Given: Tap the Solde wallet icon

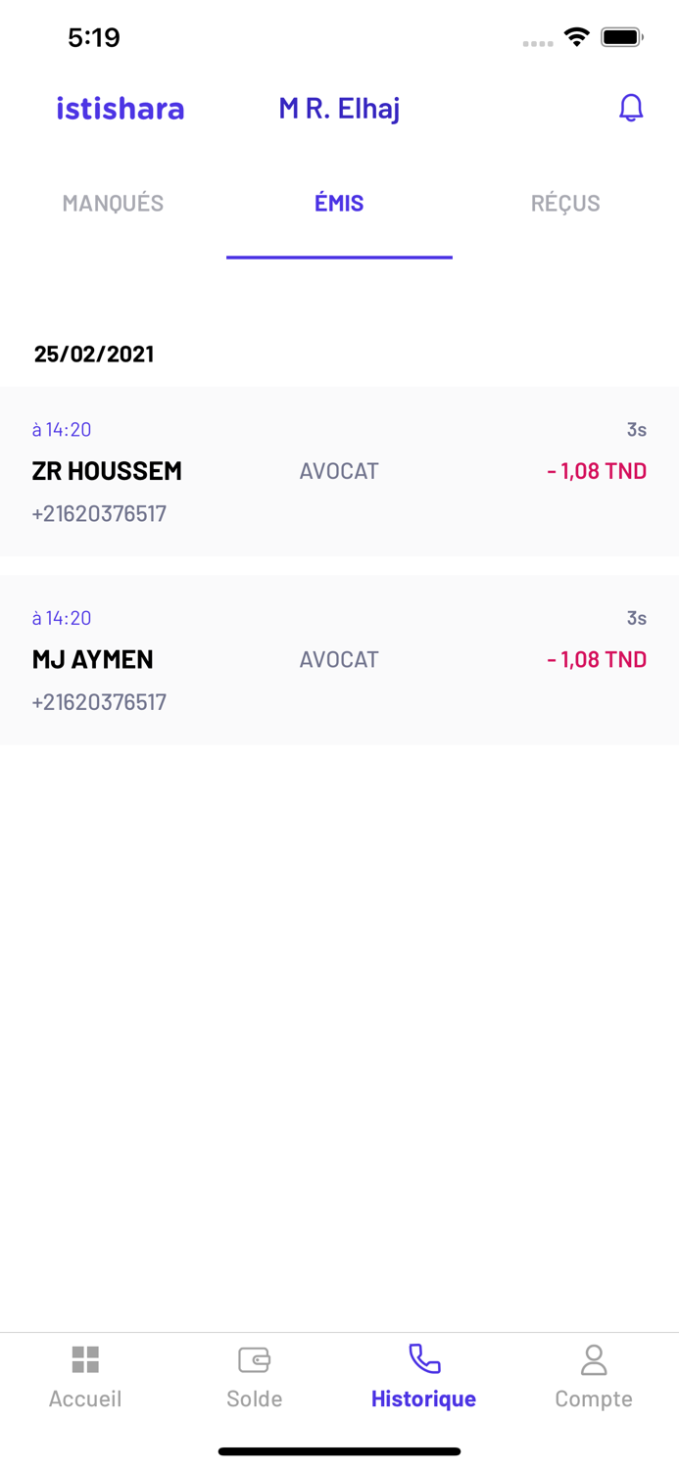Looking at the screenshot, I should click(x=254, y=1359).
